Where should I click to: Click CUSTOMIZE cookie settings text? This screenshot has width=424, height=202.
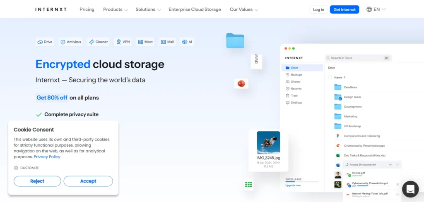pyautogui.click(x=30, y=168)
